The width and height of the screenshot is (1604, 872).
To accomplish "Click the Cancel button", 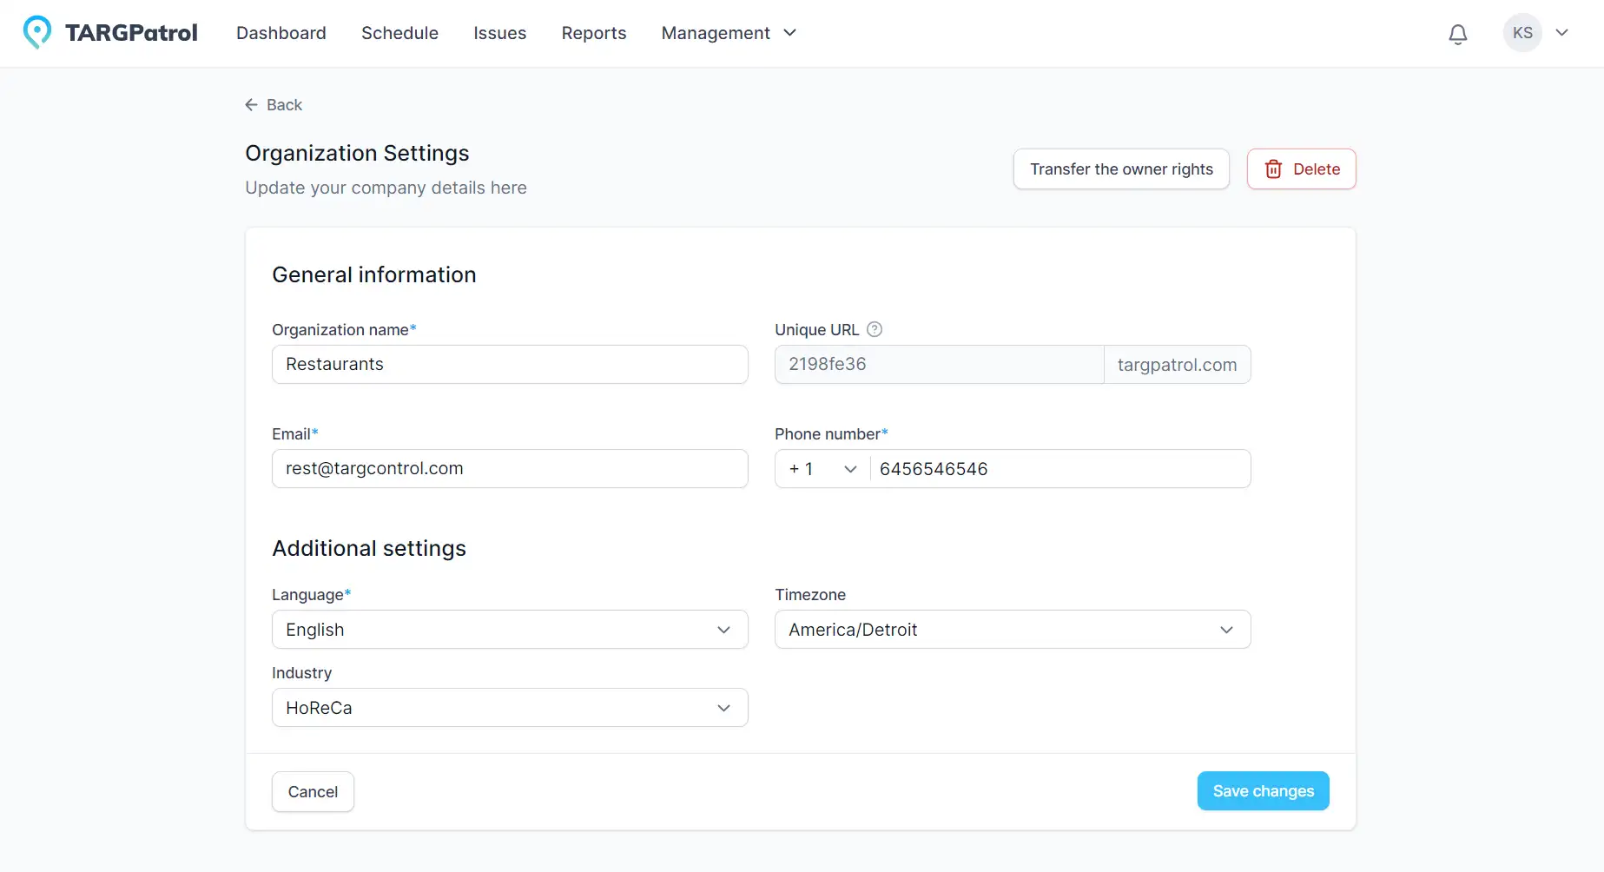I will pos(313,792).
